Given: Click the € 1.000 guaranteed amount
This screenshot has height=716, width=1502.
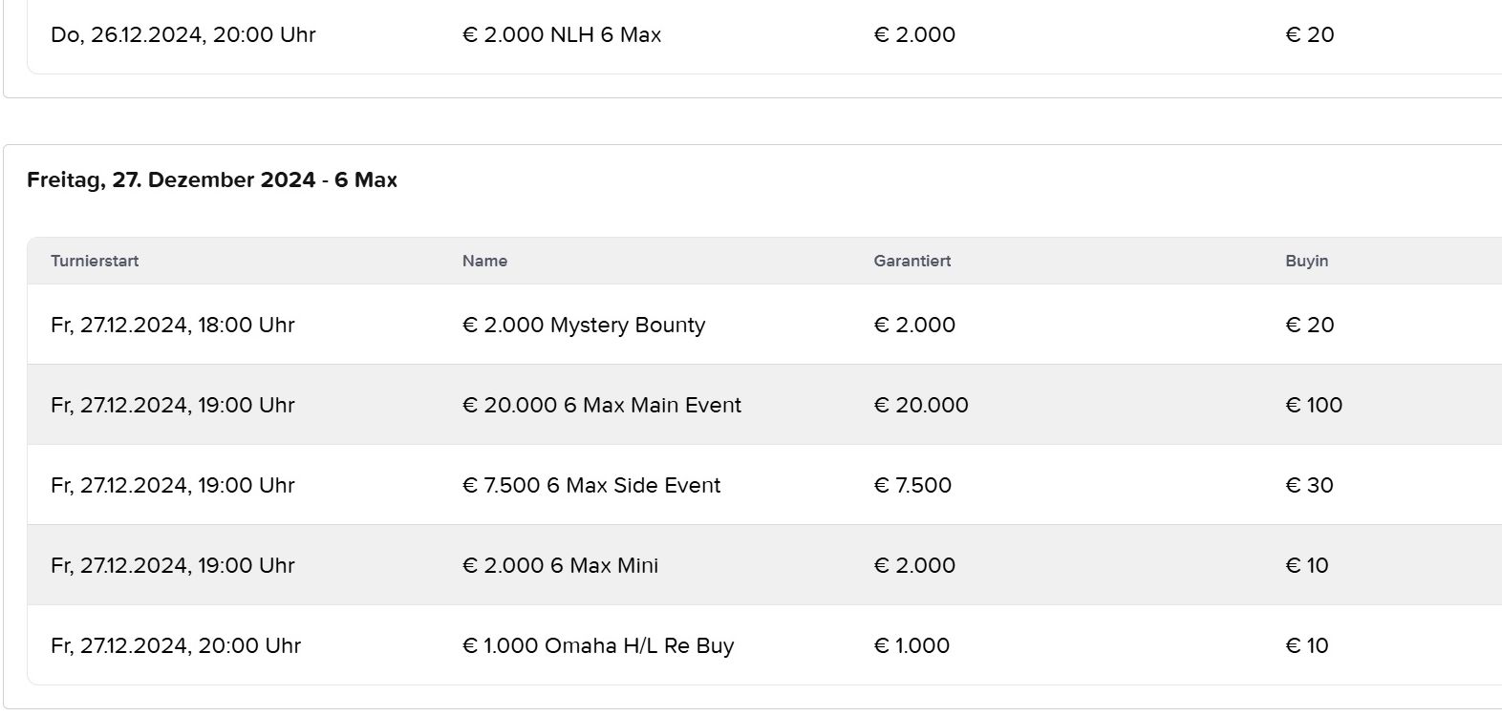Looking at the screenshot, I should pyautogui.click(x=911, y=645).
